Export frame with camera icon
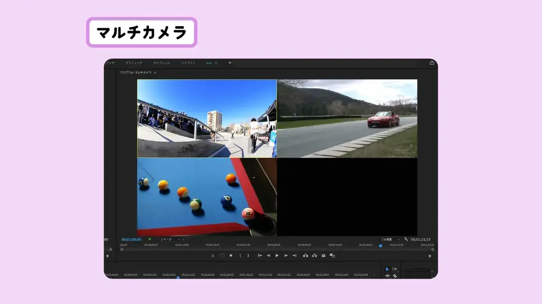Image resolution: width=542 pixels, height=304 pixels. 323,255
